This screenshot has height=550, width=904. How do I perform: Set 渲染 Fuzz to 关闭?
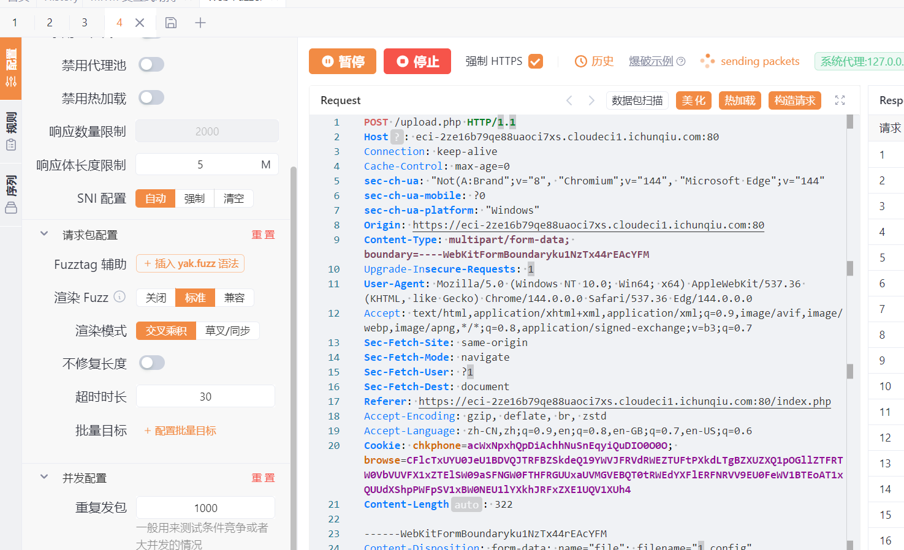[156, 298]
